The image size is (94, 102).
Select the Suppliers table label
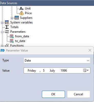point(26,18)
